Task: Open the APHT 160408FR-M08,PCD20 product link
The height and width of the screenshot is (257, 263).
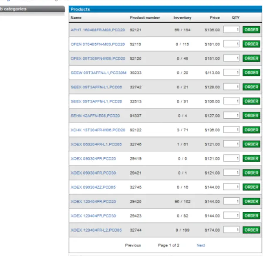Action: pos(98,30)
